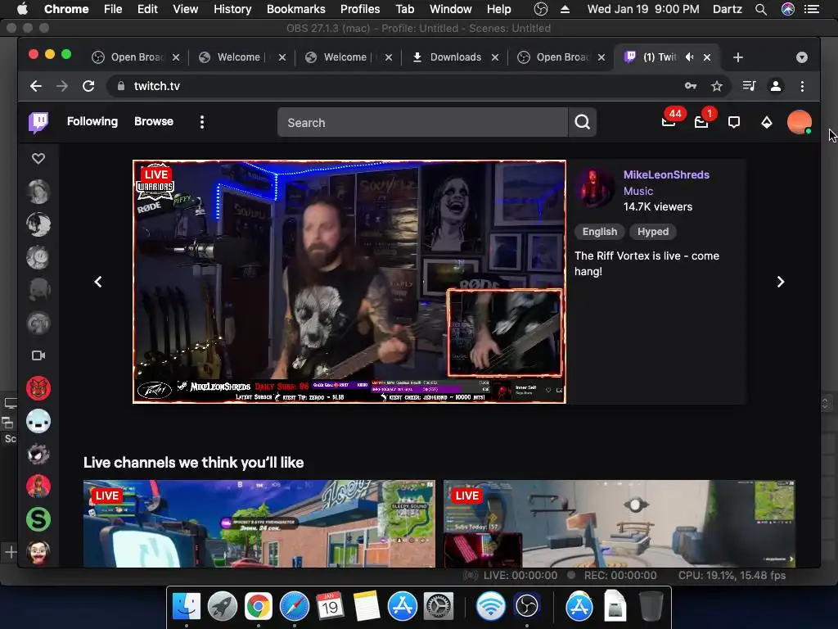Open Launchpad from the Dock
The width and height of the screenshot is (838, 629).
point(223,607)
